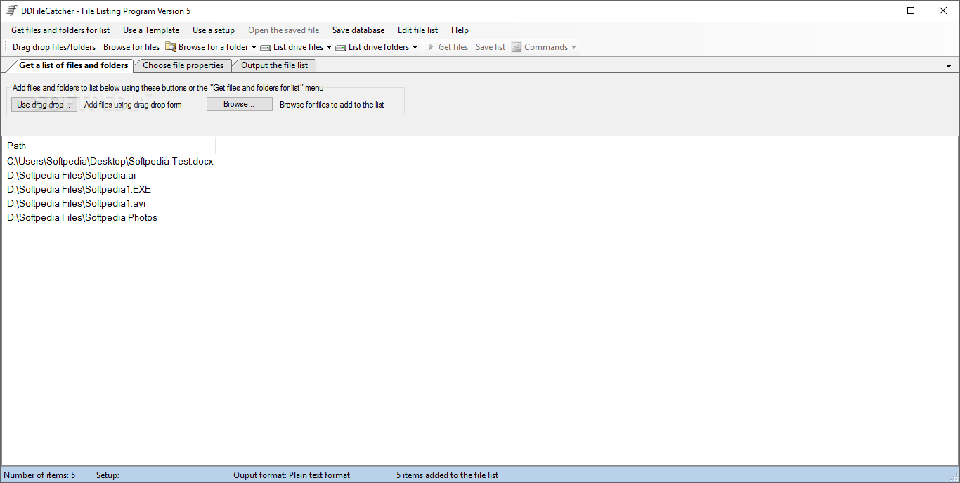Click the status bar resize grip

click(x=954, y=477)
